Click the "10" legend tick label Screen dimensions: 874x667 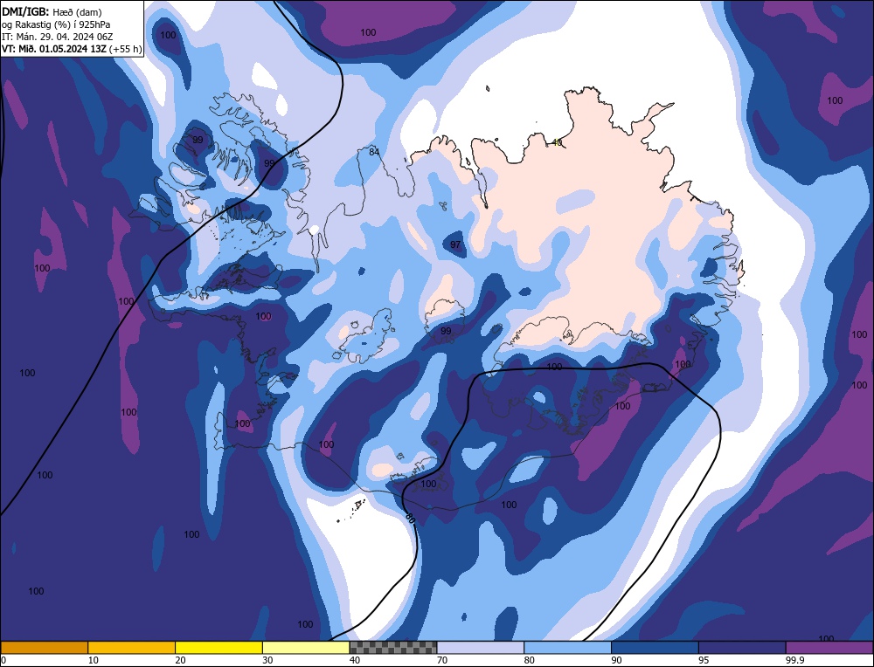coord(94,660)
